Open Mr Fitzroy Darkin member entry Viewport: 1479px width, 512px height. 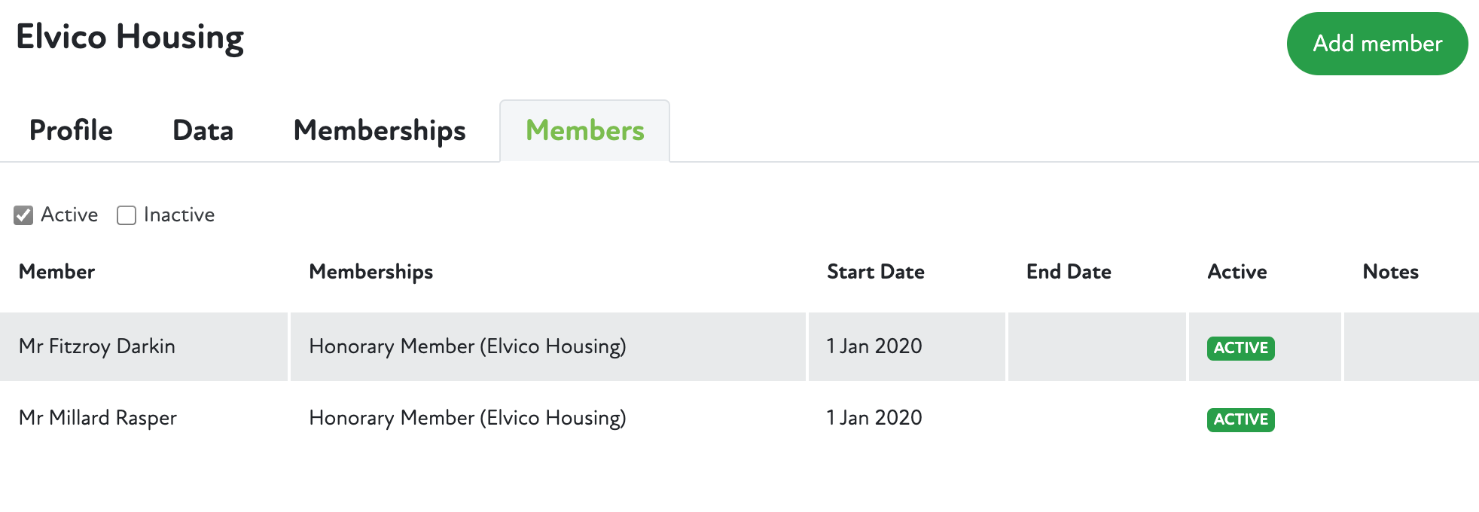97,346
